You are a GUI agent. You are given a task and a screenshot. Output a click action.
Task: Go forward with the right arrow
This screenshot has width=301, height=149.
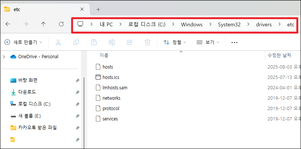tap(26, 24)
